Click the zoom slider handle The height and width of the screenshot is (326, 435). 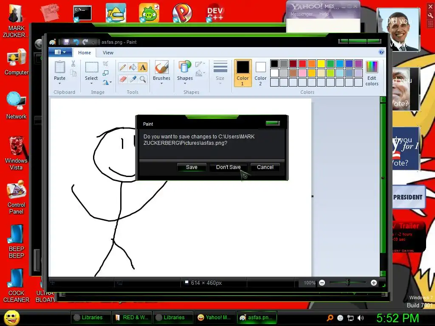click(x=348, y=283)
